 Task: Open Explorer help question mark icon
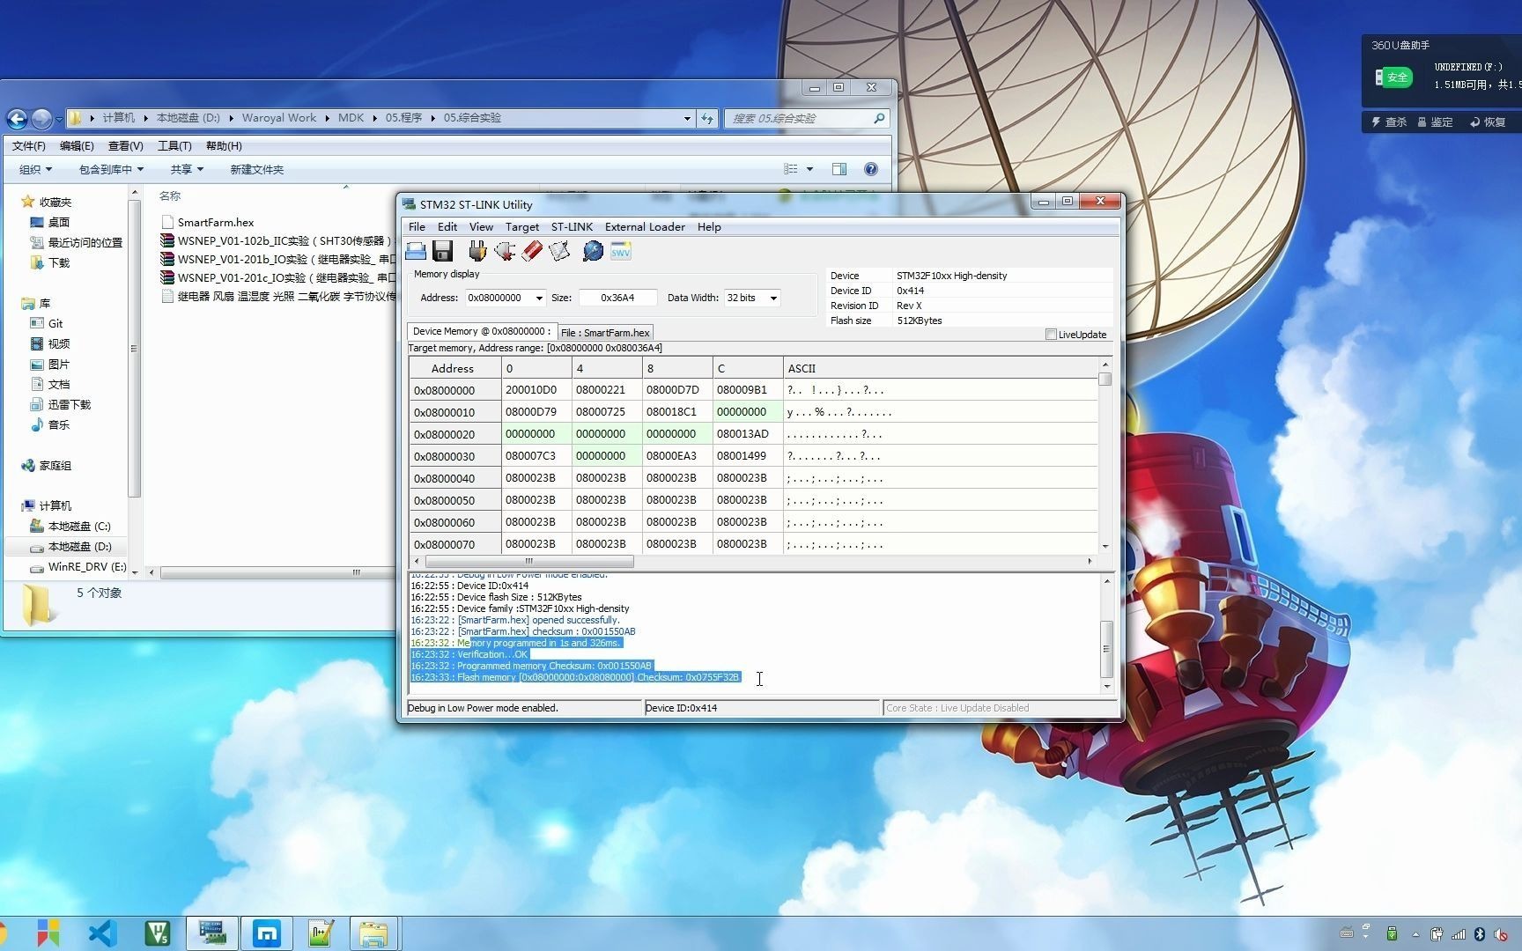pyautogui.click(x=871, y=169)
